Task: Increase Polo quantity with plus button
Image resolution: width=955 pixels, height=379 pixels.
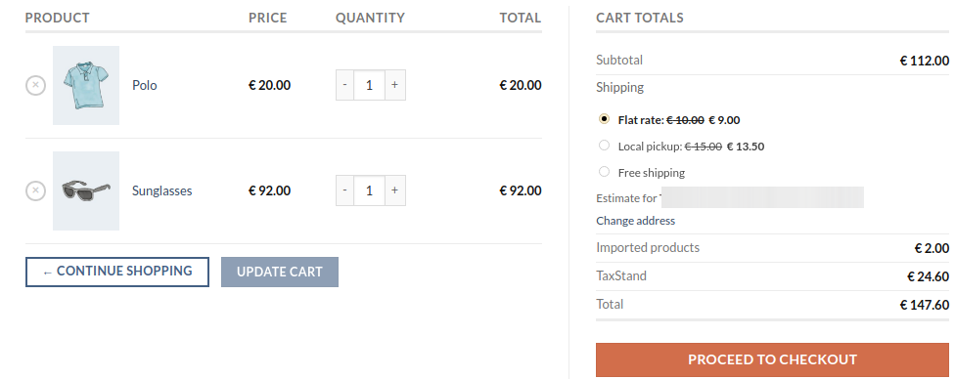Action: (x=394, y=85)
